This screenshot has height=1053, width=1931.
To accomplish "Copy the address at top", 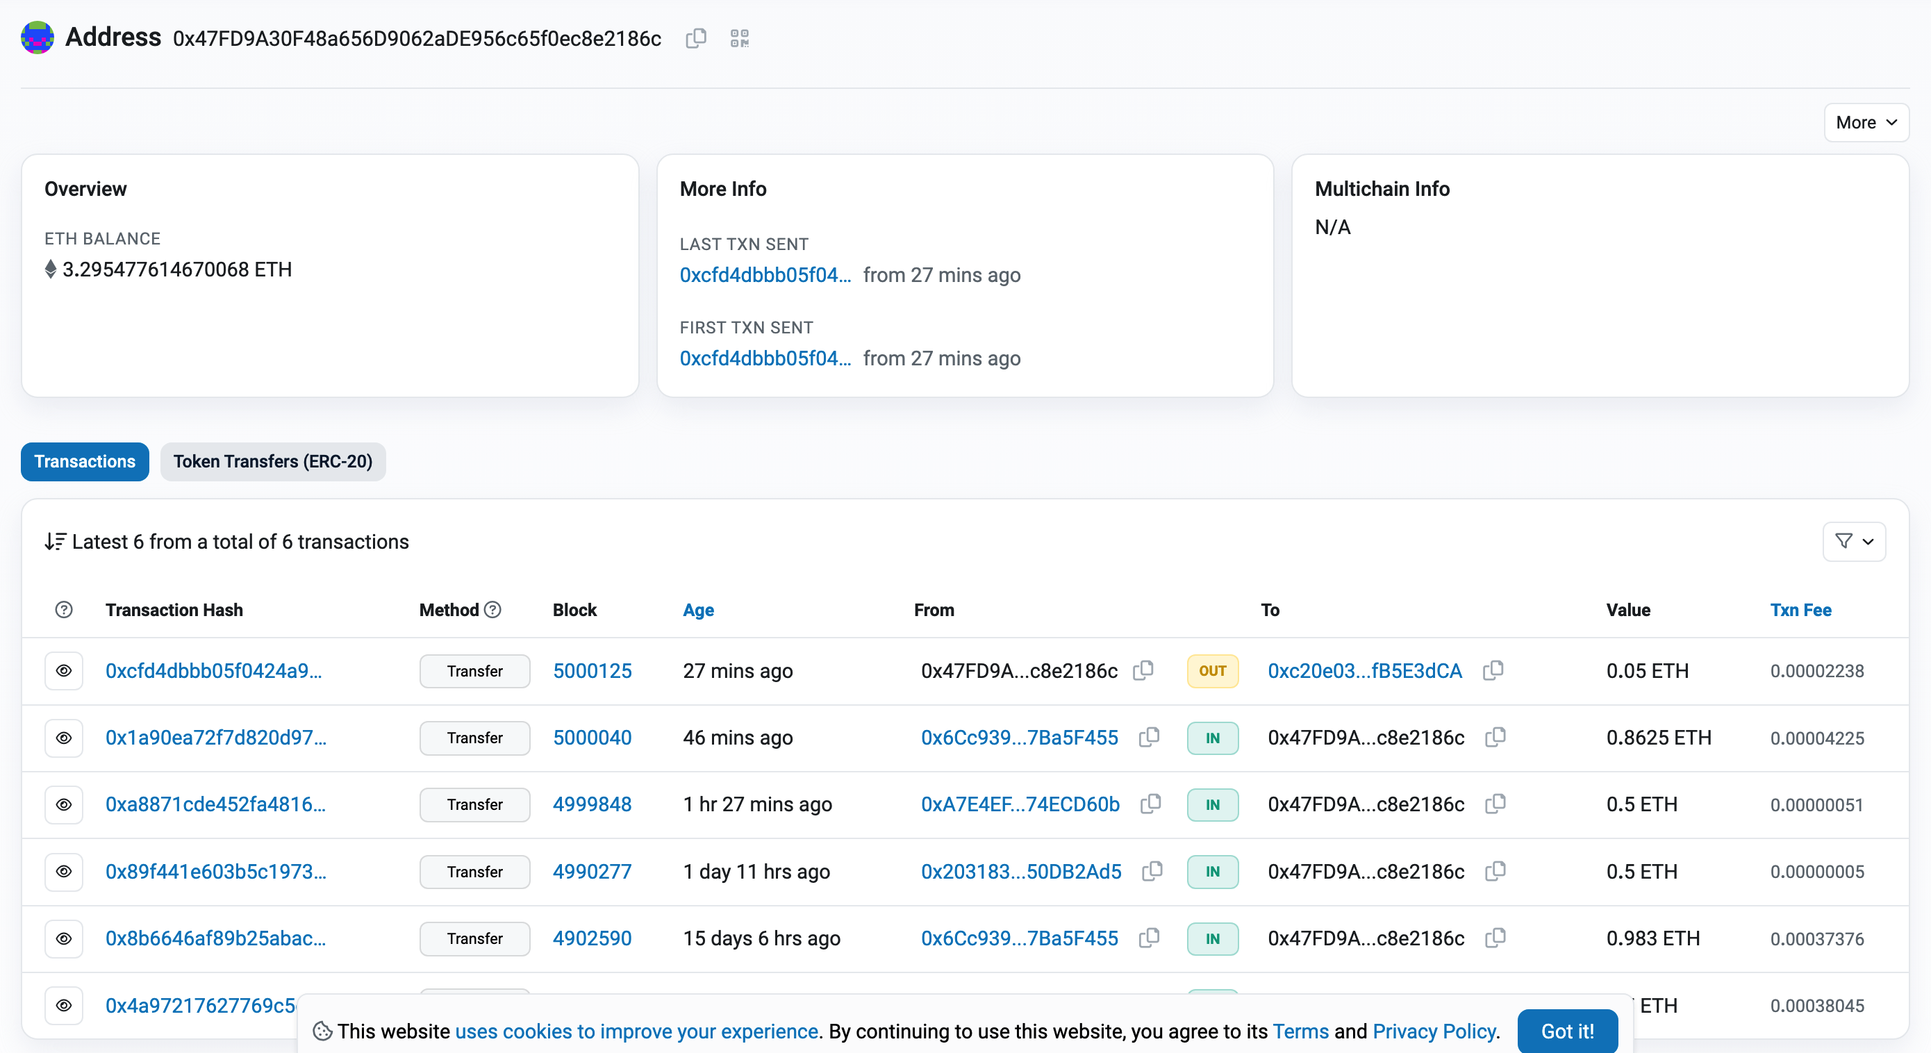I will point(695,38).
